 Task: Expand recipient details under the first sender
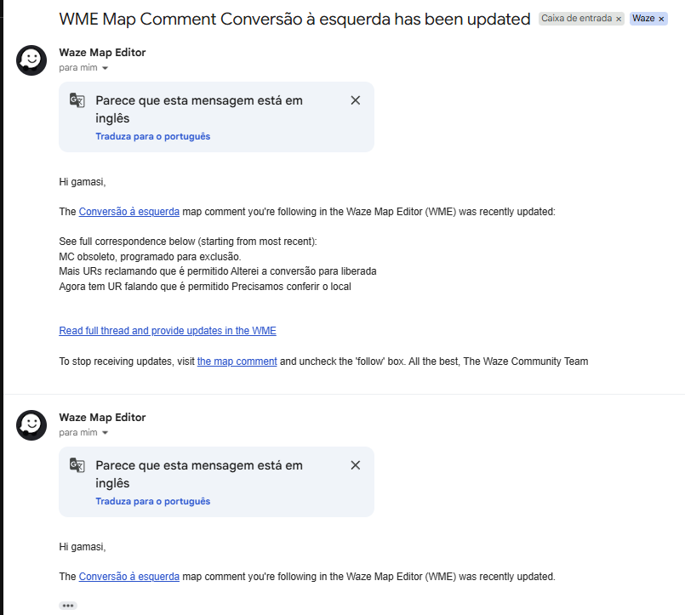(106, 68)
